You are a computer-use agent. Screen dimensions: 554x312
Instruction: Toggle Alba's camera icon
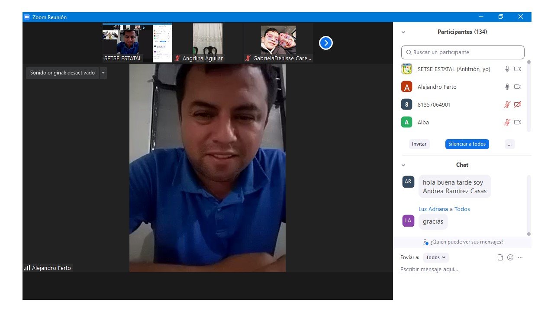517,122
